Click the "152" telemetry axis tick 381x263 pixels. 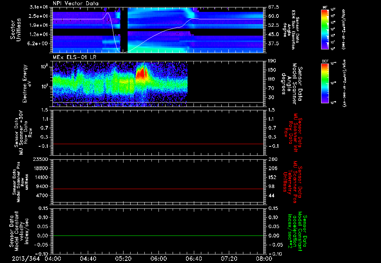coord(272,177)
